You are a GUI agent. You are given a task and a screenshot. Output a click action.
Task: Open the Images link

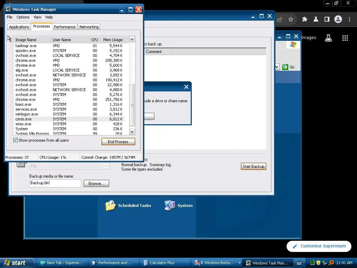(309, 38)
